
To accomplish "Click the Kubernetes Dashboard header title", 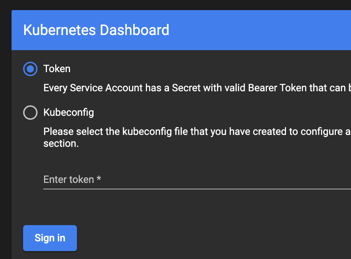I will pyautogui.click(x=96, y=30).
